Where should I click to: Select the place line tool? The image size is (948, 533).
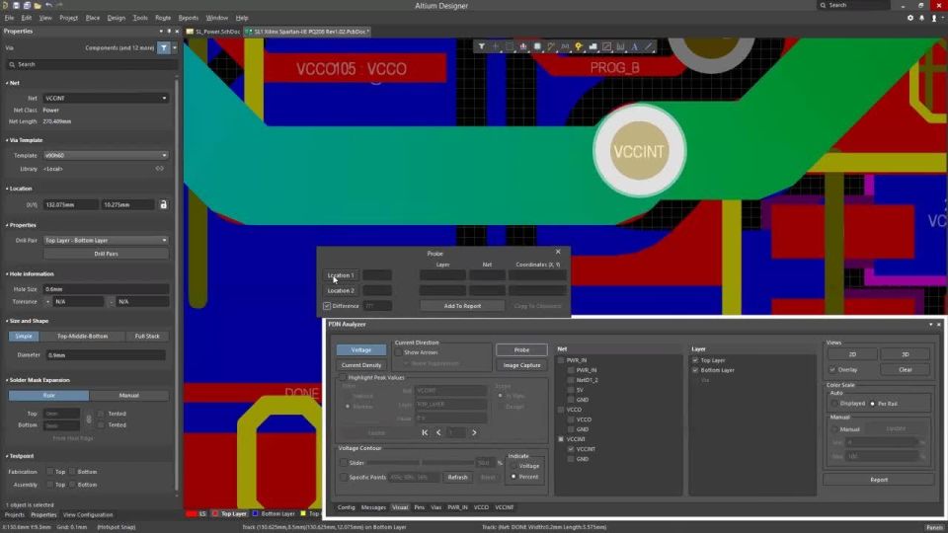649,46
